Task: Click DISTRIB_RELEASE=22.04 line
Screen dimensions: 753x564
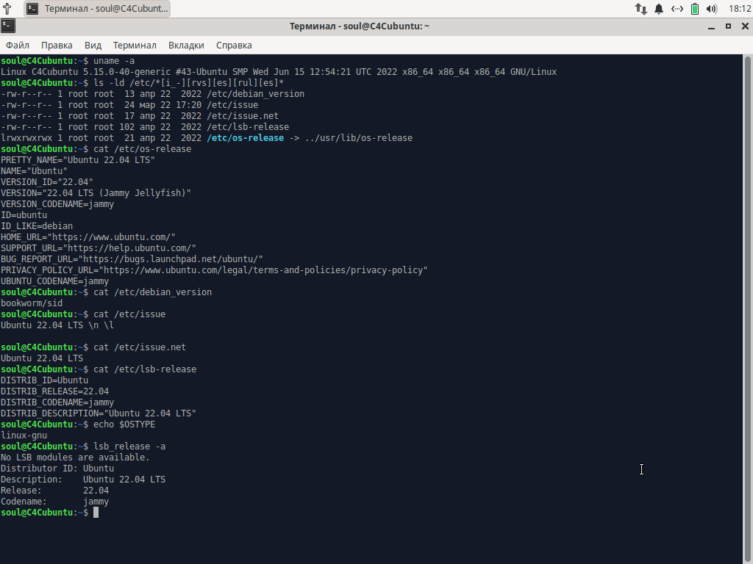Action: (54, 392)
